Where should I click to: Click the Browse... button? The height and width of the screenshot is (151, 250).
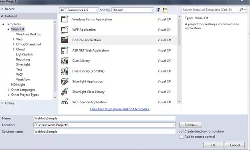191,125
